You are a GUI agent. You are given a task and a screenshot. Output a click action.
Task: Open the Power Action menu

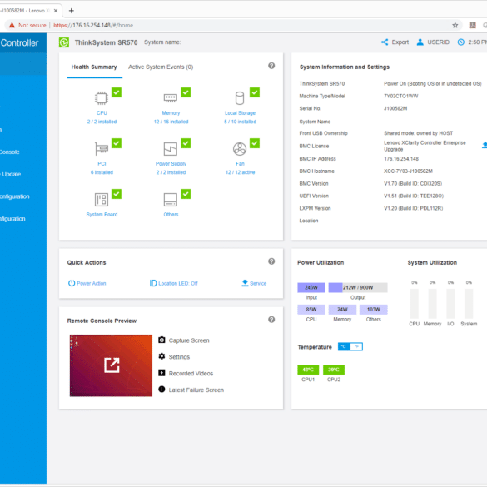point(87,283)
